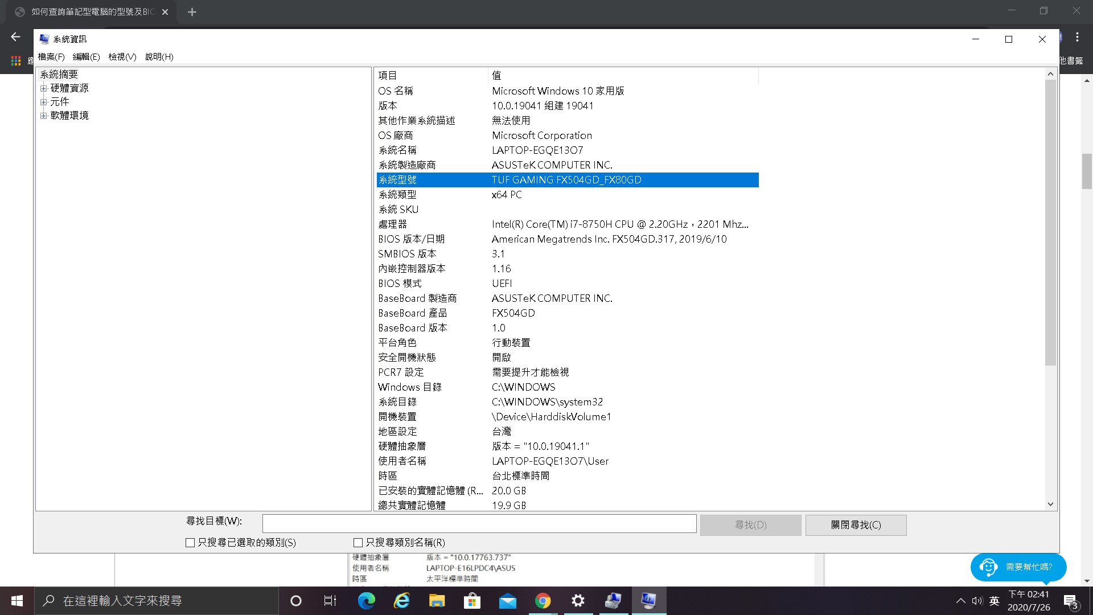Open the 檔案(F) menu
1093x615 pixels.
click(51, 57)
